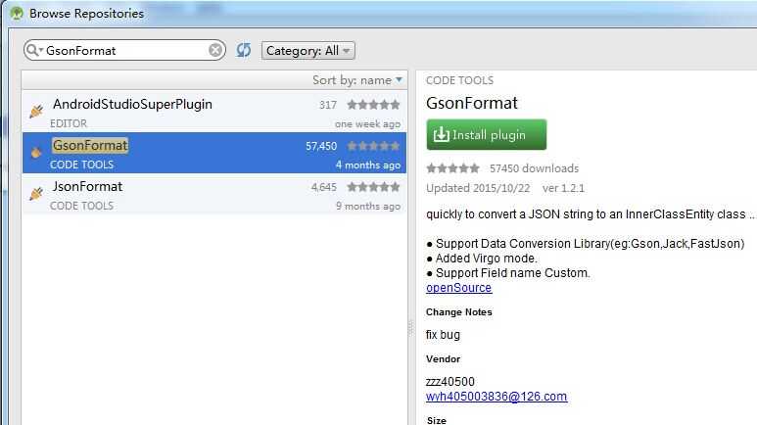Click the Updated 2015/10/22 text

(478, 188)
